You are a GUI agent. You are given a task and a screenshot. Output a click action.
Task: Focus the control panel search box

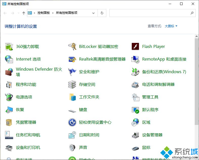(x=153, y=13)
